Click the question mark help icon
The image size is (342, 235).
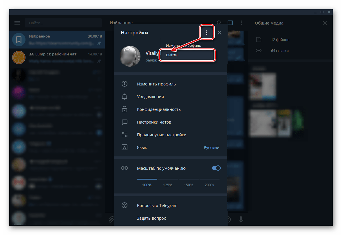coord(125,205)
